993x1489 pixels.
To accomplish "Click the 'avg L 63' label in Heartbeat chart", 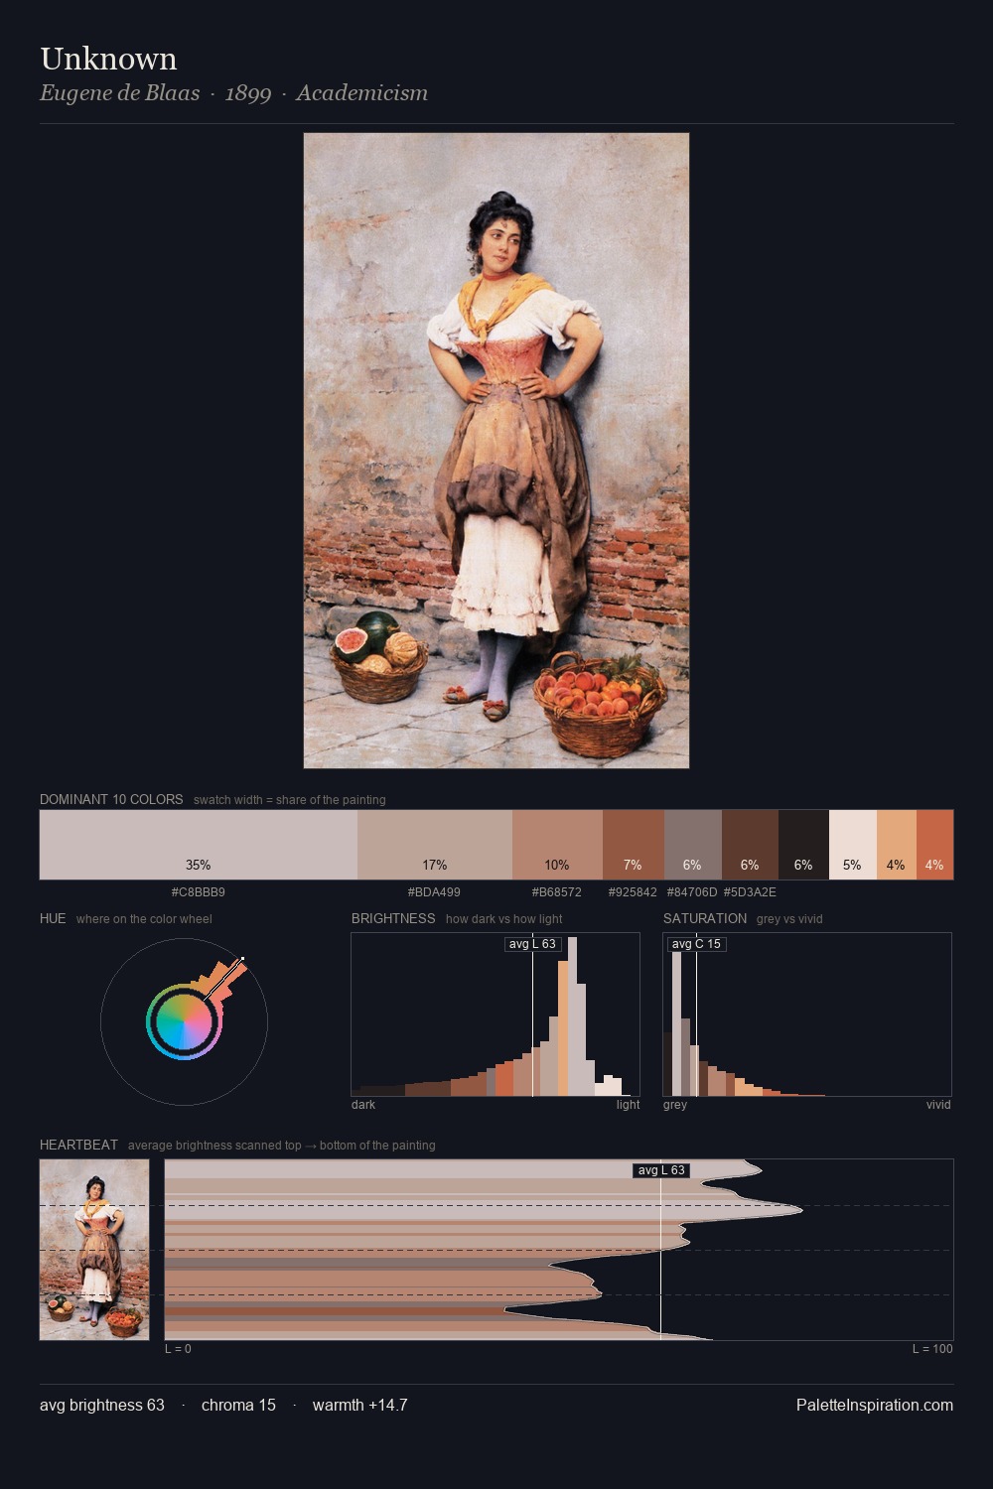I will click(x=661, y=1170).
